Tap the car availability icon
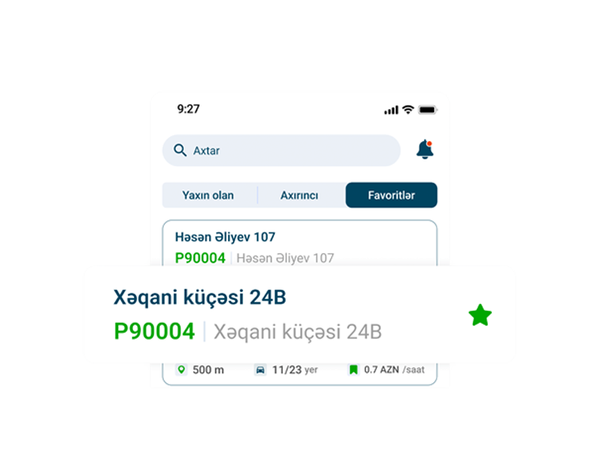Image resolution: width=594 pixels, height=460 pixels. pyautogui.click(x=261, y=370)
